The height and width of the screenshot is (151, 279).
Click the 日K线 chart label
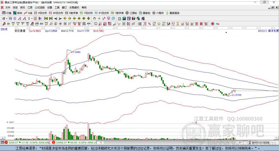pyautogui.click(x=4, y=29)
